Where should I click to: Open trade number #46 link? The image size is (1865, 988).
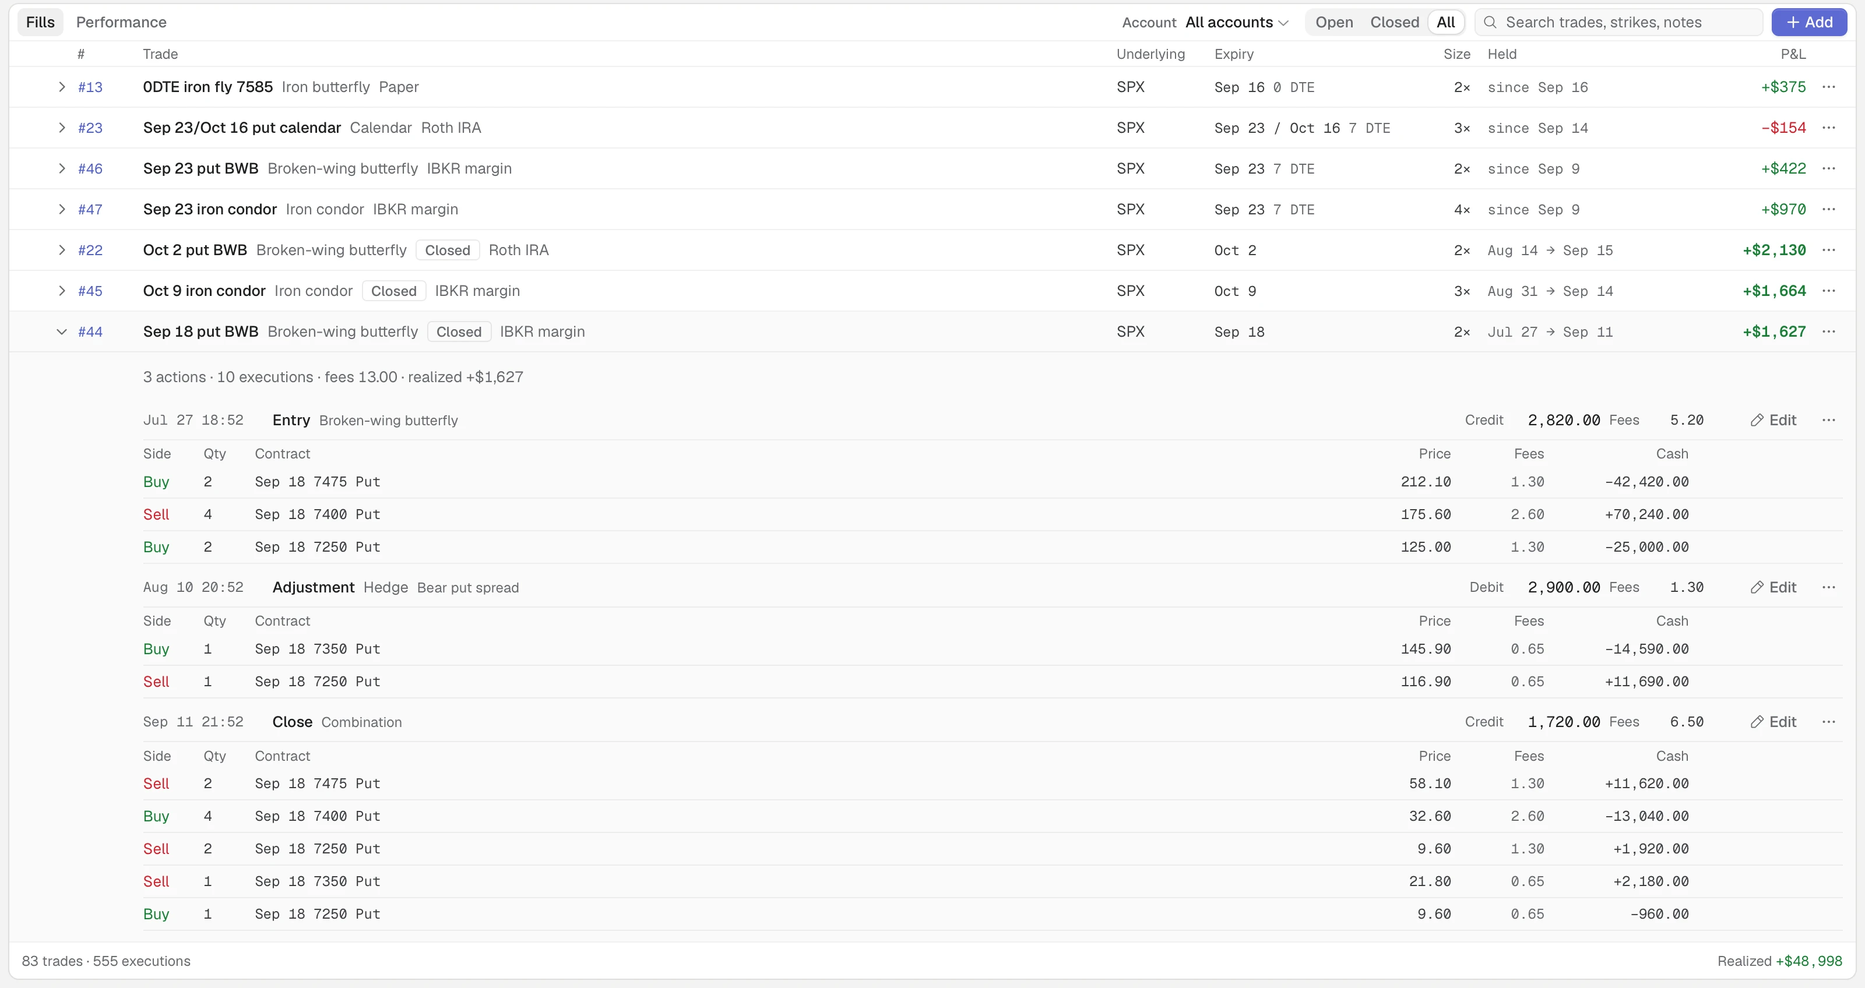[x=90, y=168]
